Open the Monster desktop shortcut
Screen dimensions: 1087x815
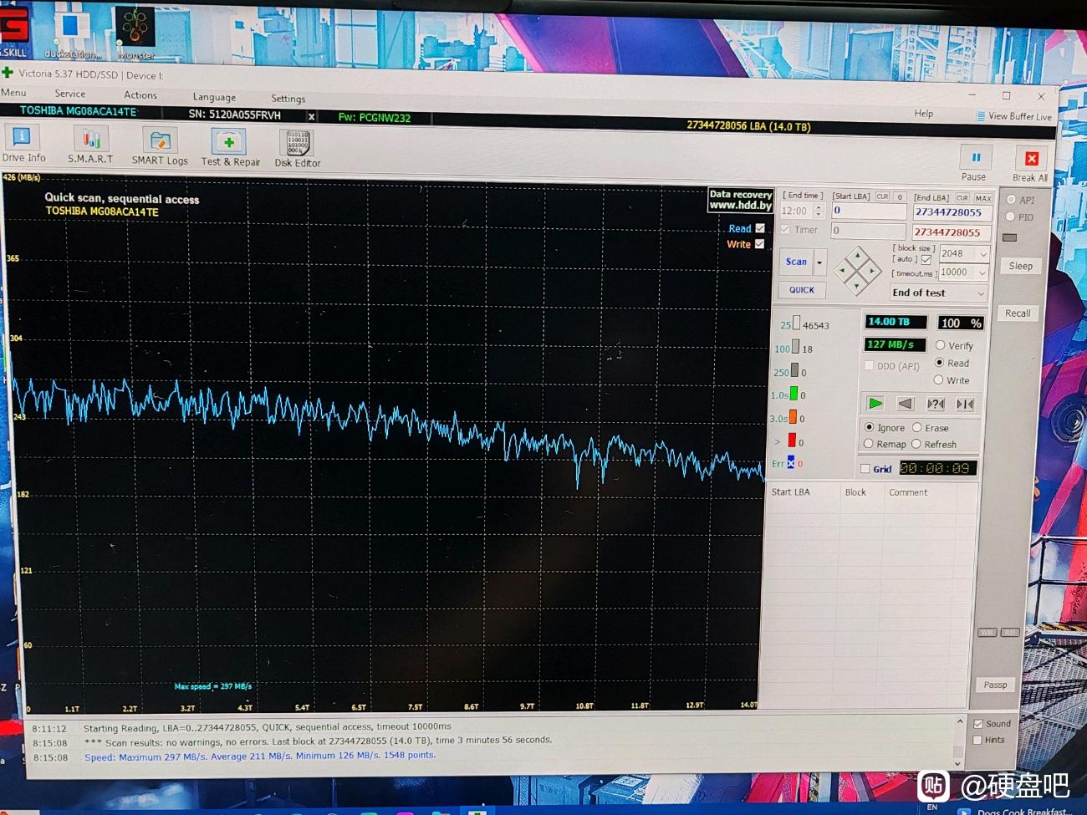click(x=135, y=33)
